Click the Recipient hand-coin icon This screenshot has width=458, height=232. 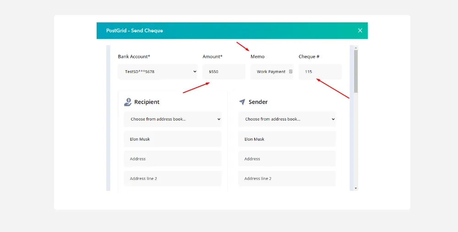click(128, 102)
